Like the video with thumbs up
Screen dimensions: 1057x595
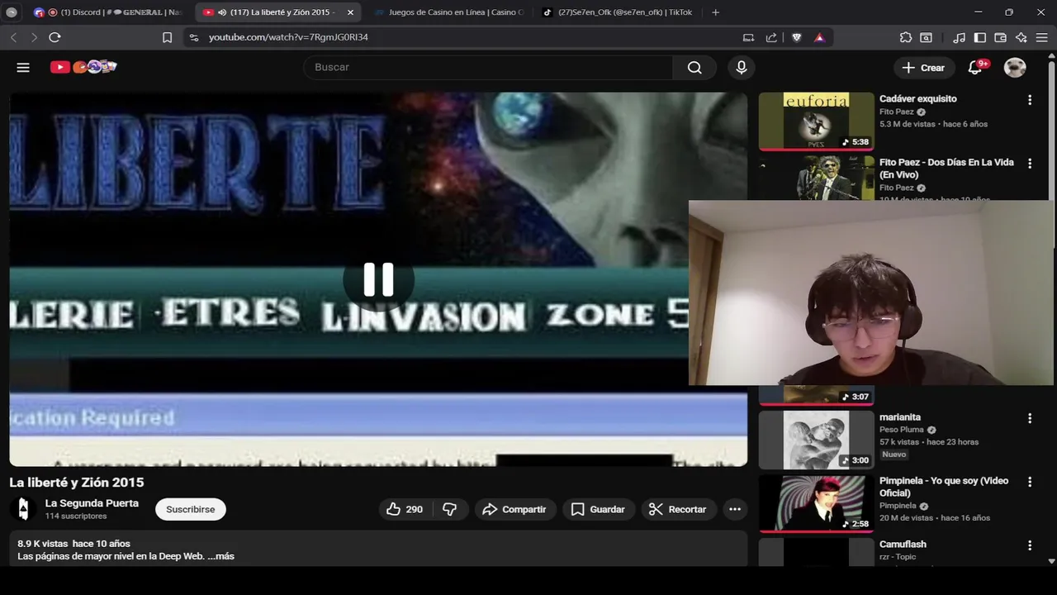pyautogui.click(x=404, y=509)
